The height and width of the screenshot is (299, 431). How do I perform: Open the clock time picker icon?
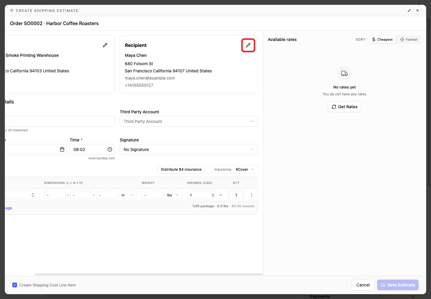click(x=110, y=149)
